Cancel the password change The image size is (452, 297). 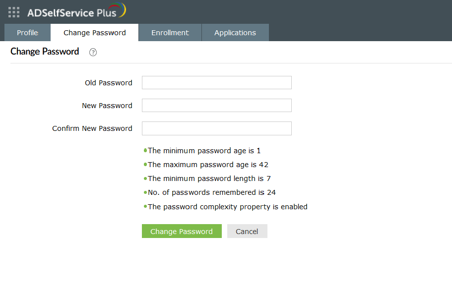click(247, 232)
